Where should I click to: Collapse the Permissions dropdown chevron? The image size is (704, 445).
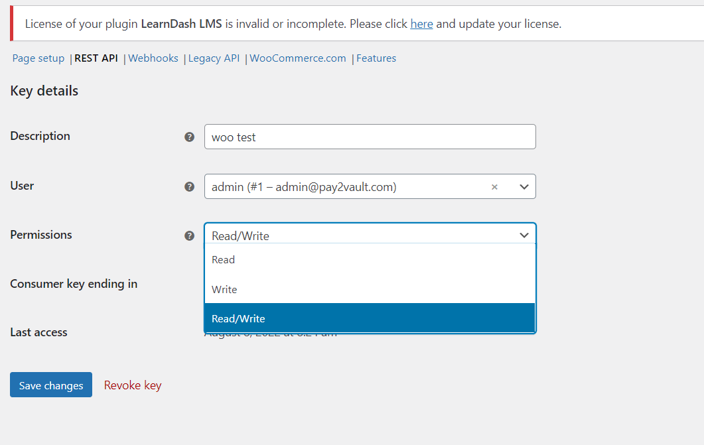524,235
